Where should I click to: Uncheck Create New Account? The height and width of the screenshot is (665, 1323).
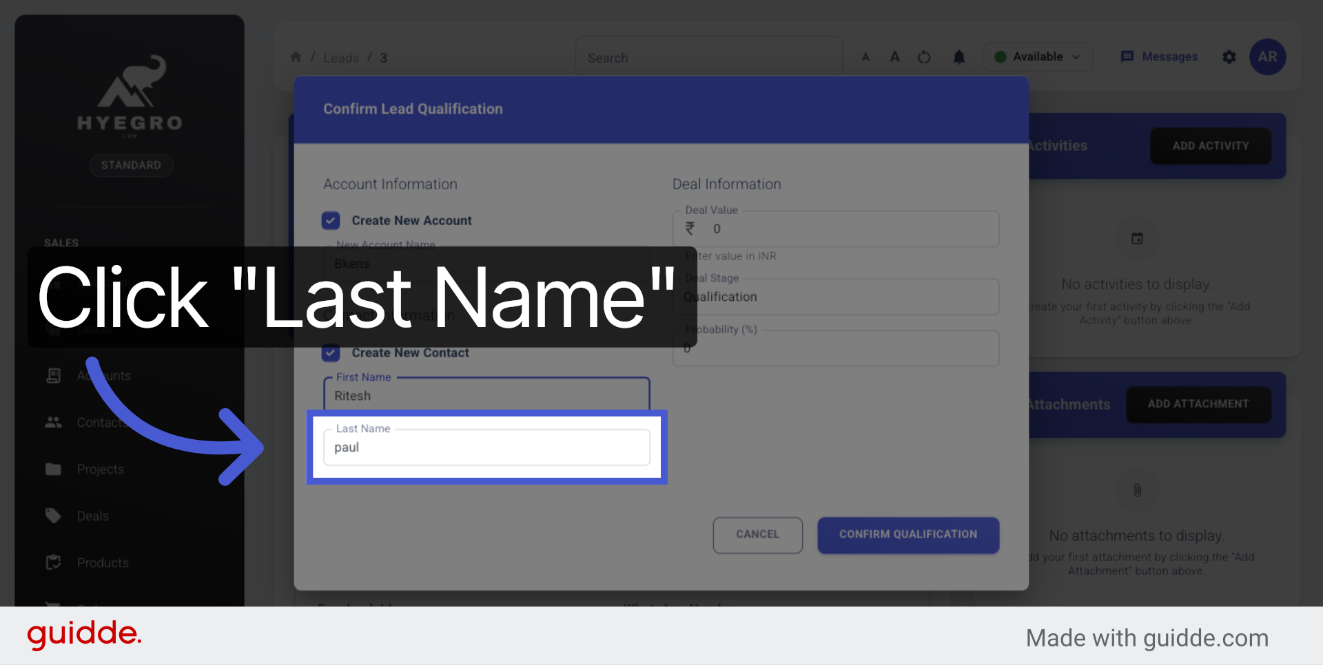(331, 220)
